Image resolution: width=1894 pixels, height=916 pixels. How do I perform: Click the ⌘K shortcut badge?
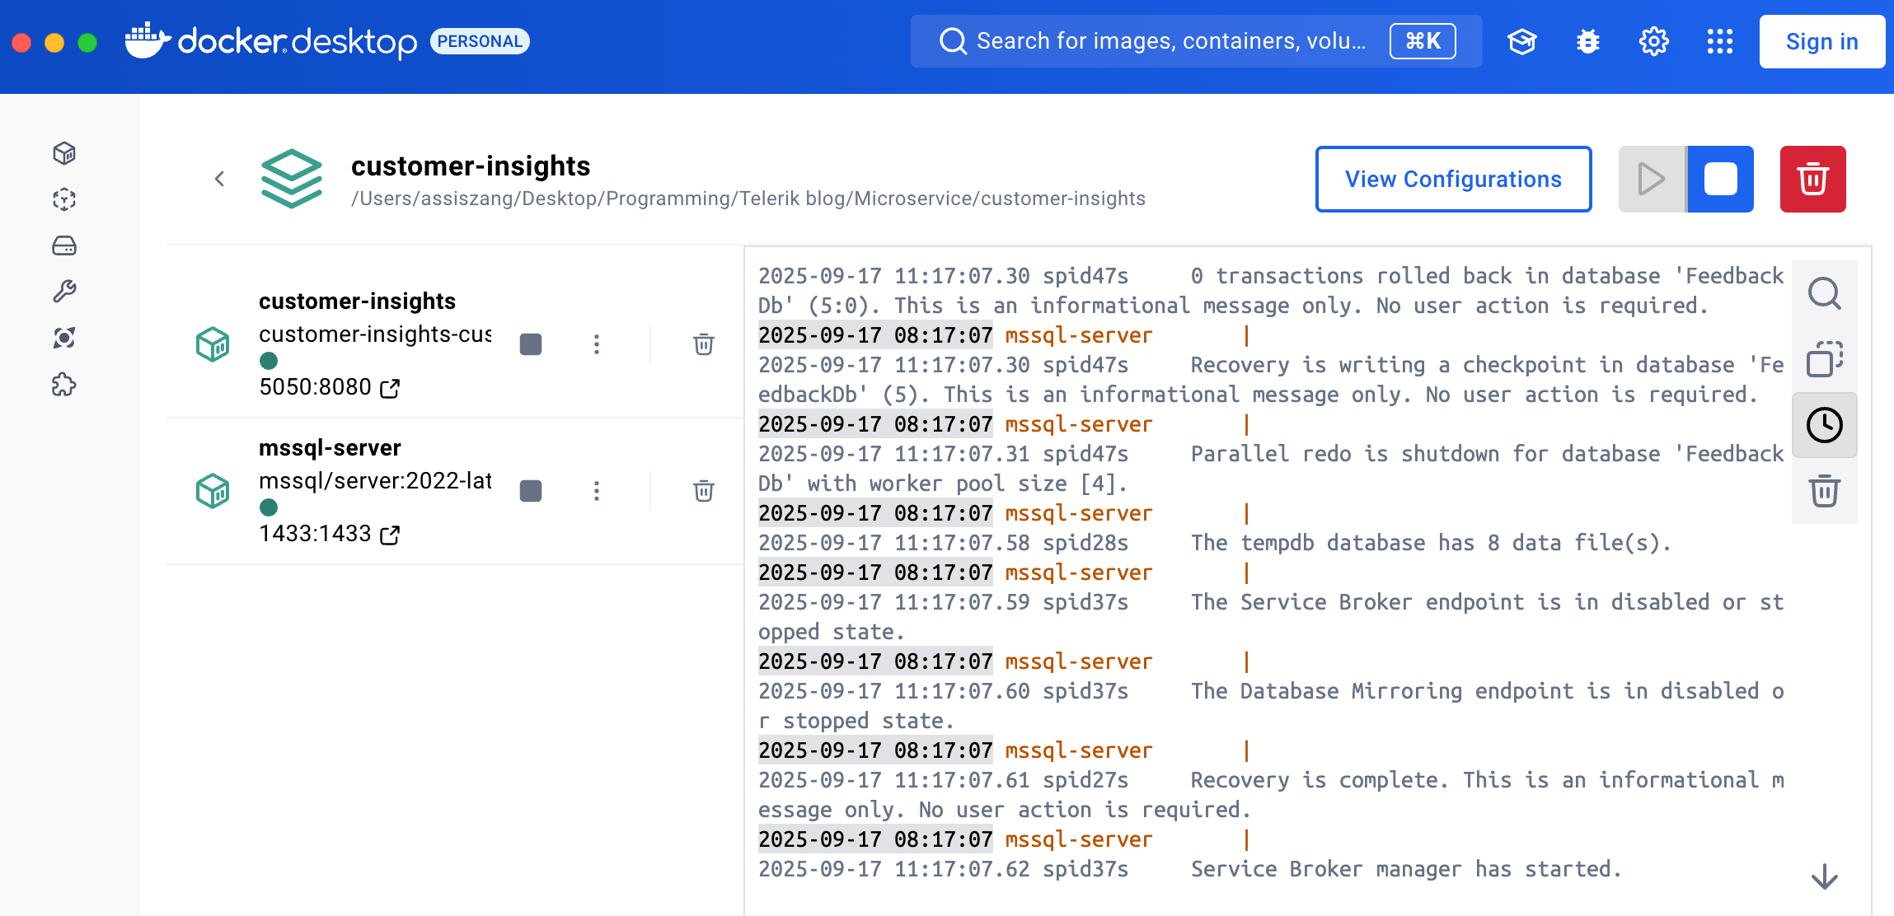1423,41
